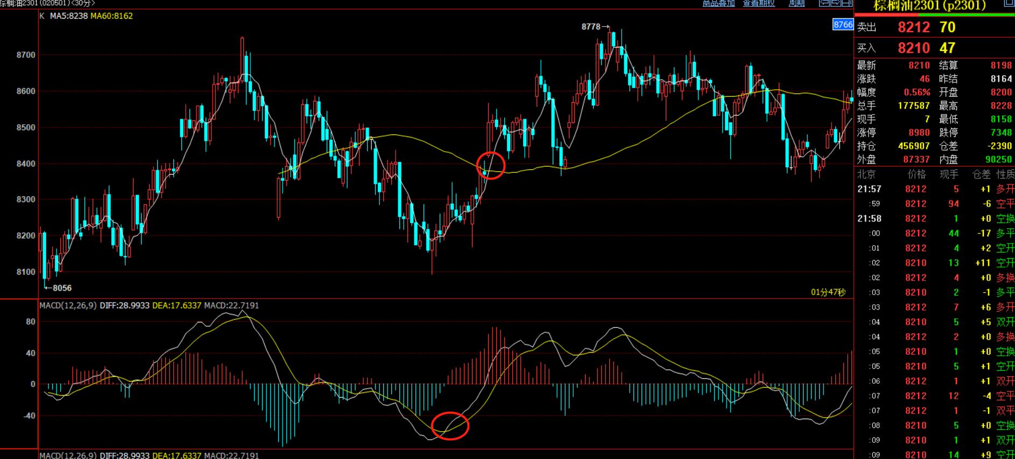Click the 01分47秒 countdown timer
The width and height of the screenshot is (1015, 459).
coord(828,292)
